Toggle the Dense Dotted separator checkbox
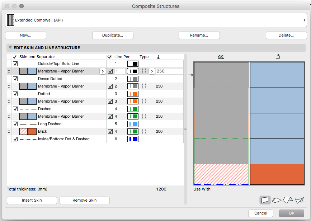This screenshot has height=221, width=311. (x=15, y=79)
